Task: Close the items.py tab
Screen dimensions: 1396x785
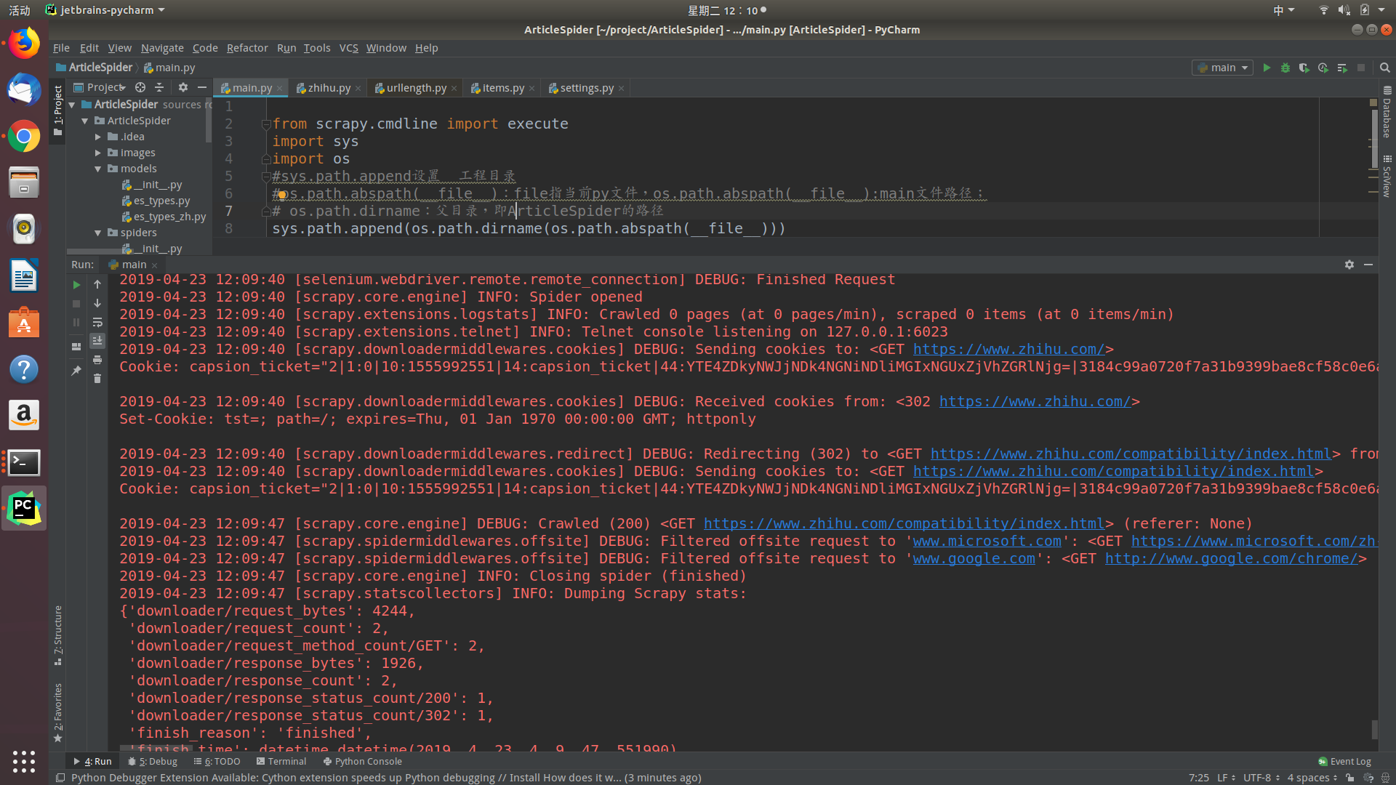Action: (x=531, y=88)
